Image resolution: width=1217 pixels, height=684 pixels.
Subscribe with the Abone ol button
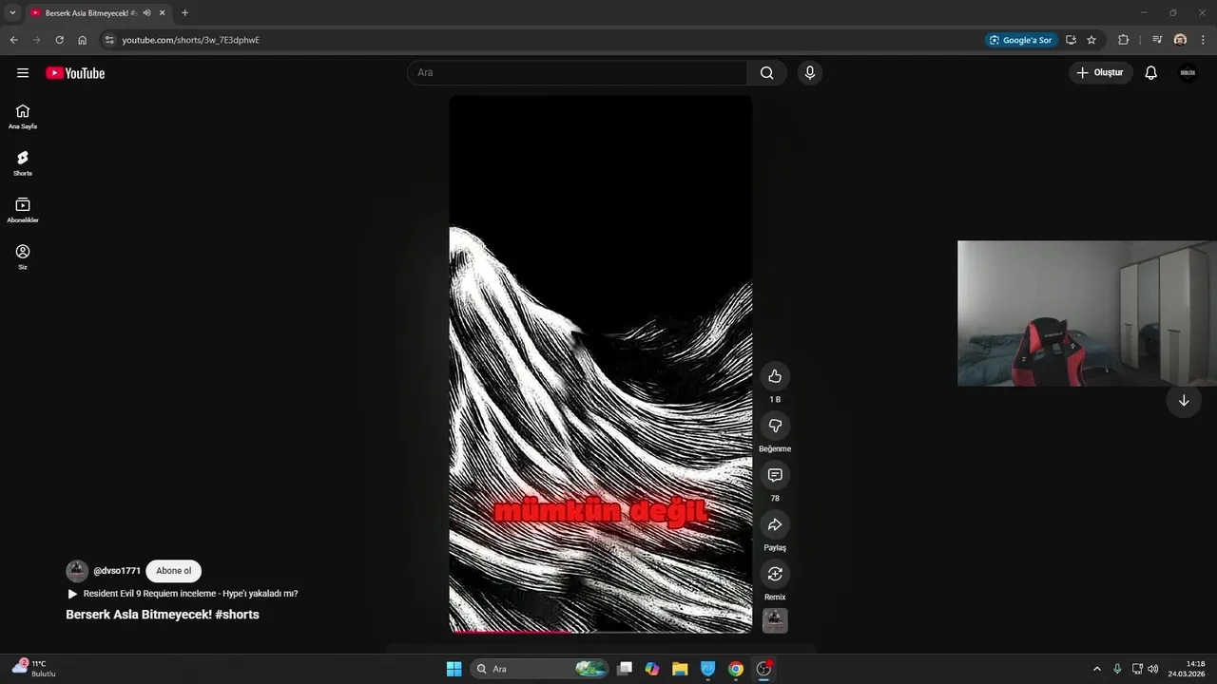[174, 571]
